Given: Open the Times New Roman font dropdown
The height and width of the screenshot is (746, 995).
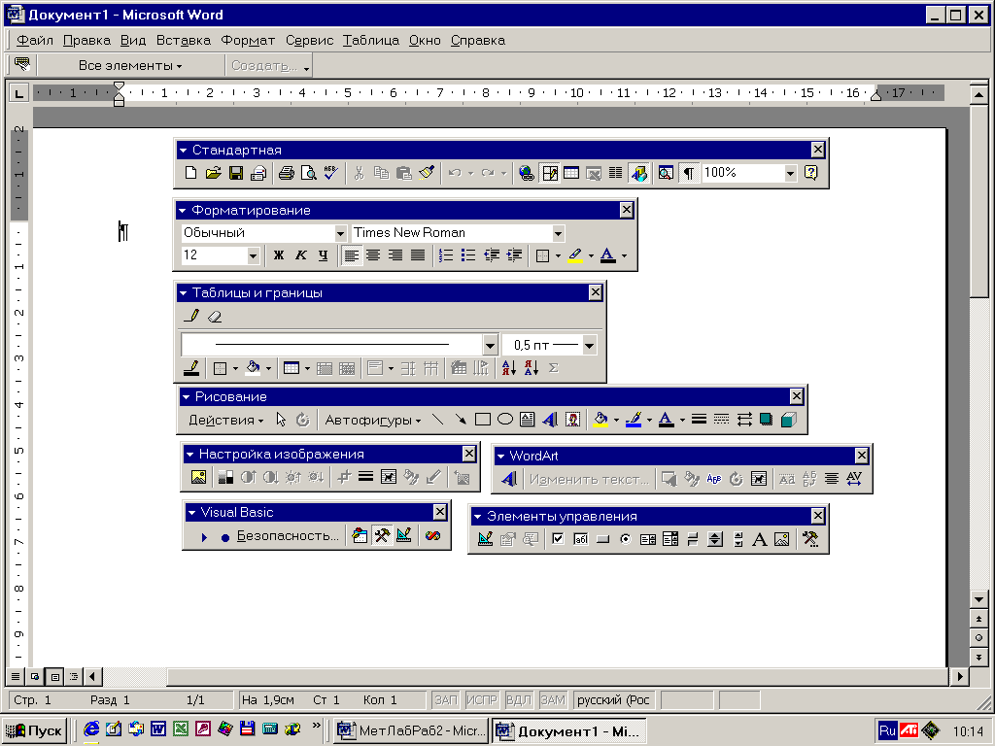Looking at the screenshot, I should coord(558,233).
